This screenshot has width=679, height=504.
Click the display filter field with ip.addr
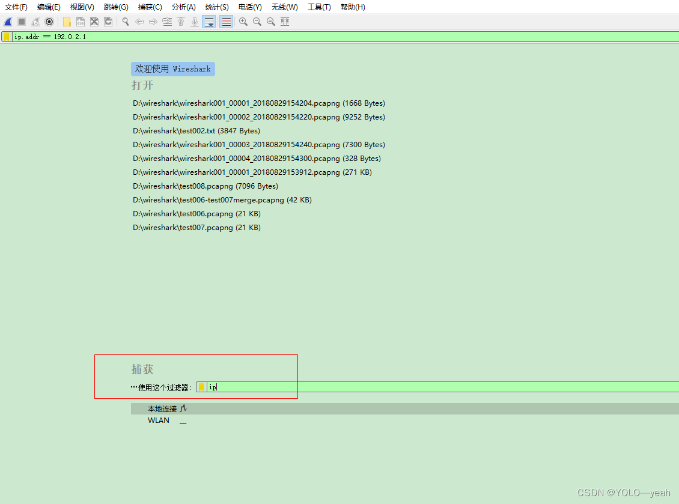346,37
